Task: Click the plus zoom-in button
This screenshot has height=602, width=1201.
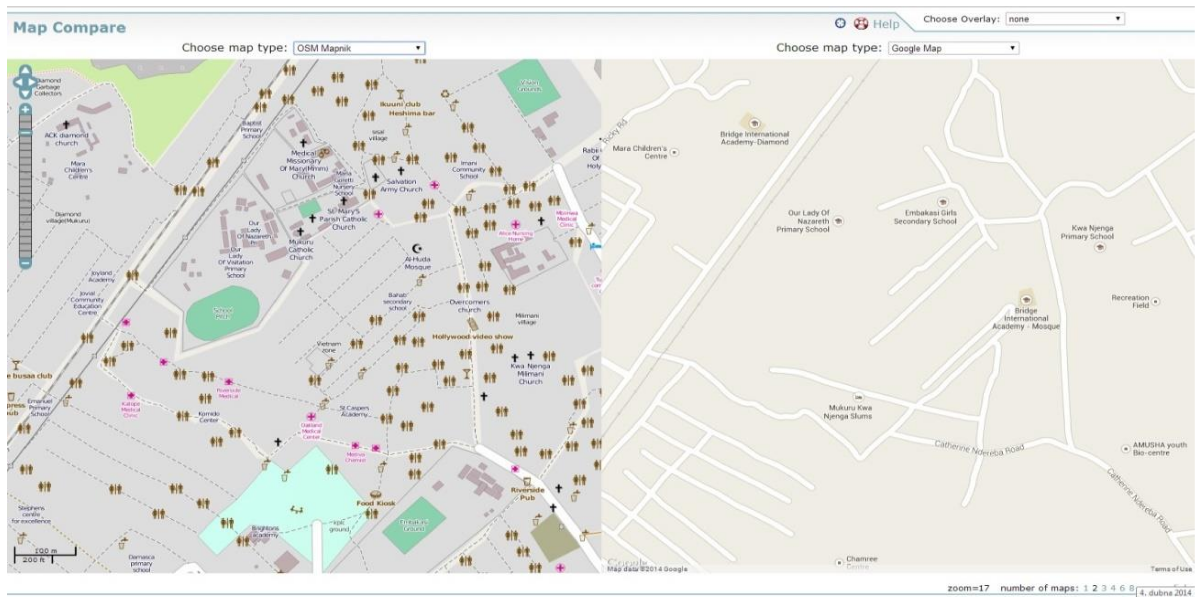Action: (25, 110)
